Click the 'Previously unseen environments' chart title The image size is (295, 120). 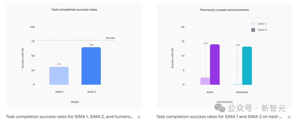224,10
